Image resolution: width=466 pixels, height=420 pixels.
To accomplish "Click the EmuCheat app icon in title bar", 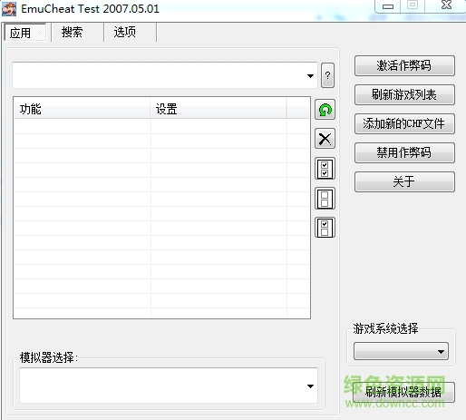I will tap(9, 9).
